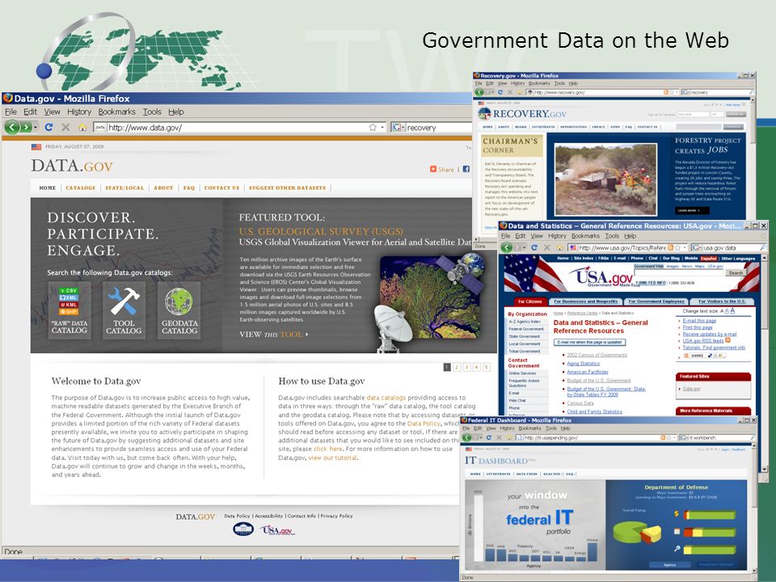Click Privacy Policy link in Data.gov footer
This screenshot has height=582, width=776.
point(336,516)
